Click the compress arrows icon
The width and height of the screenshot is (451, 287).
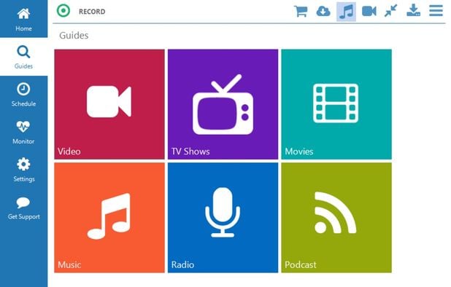(390, 11)
